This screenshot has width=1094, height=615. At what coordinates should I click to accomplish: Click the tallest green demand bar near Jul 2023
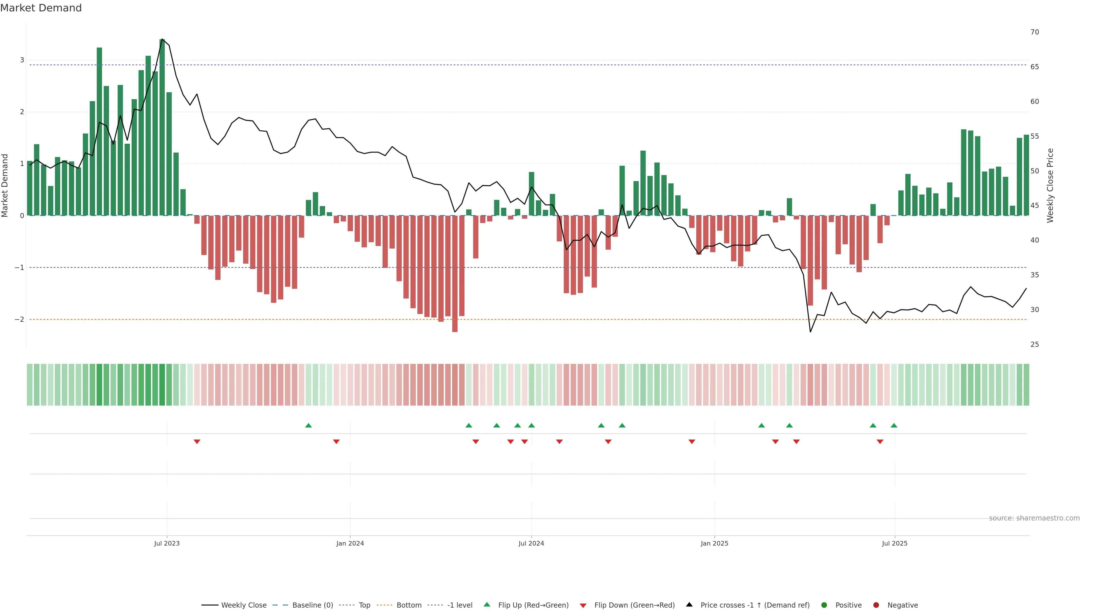[x=162, y=127]
